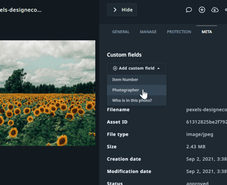Click the Filename label
Image resolution: width=227 pixels, height=185 pixels.
click(x=118, y=110)
